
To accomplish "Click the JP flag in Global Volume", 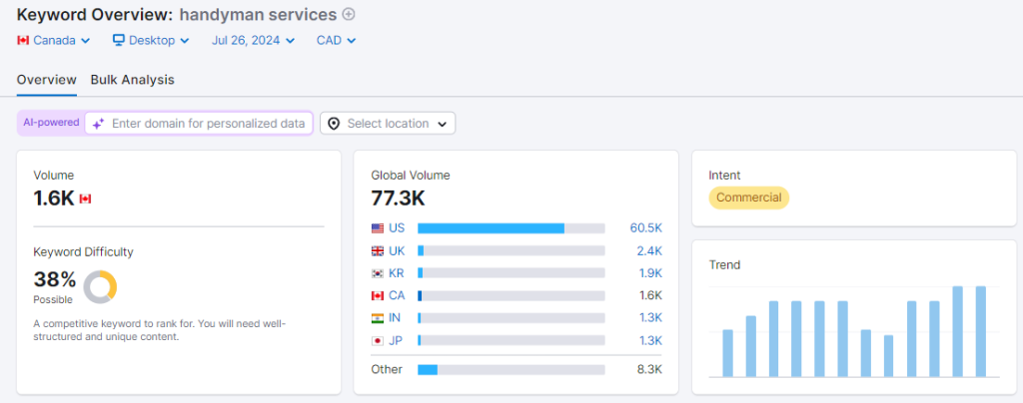I will coord(377,340).
